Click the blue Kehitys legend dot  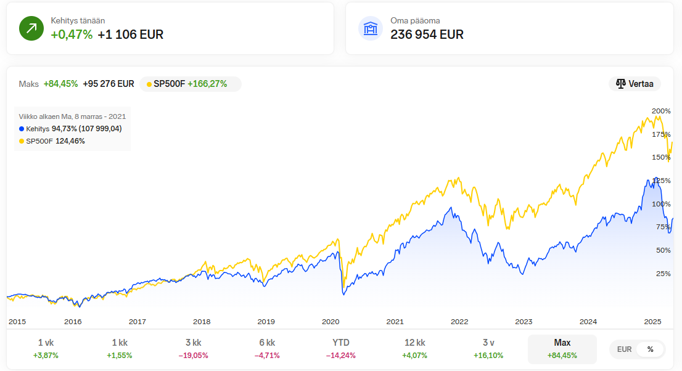pyautogui.click(x=22, y=129)
